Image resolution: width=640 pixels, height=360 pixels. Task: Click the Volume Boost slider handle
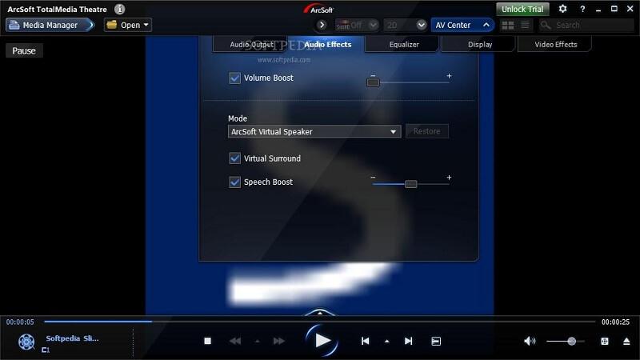[373, 82]
